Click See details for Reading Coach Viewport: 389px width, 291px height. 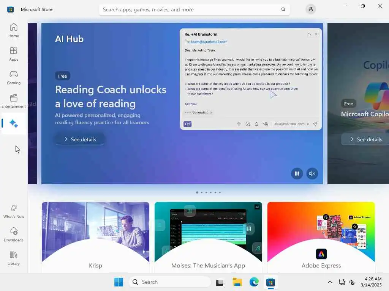point(80,139)
